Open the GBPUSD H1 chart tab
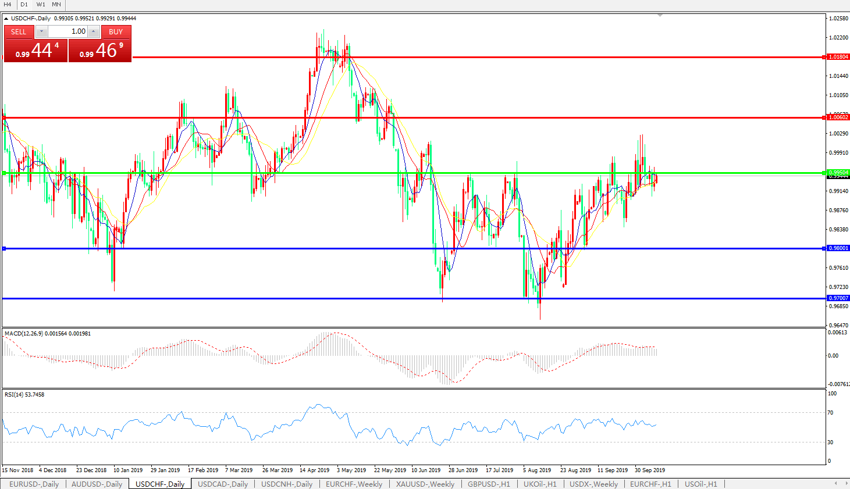Screen dimensions: 850x489 [x=489, y=484]
